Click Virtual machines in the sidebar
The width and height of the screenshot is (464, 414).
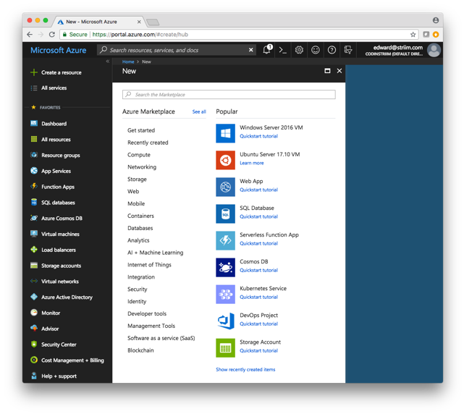tap(60, 235)
